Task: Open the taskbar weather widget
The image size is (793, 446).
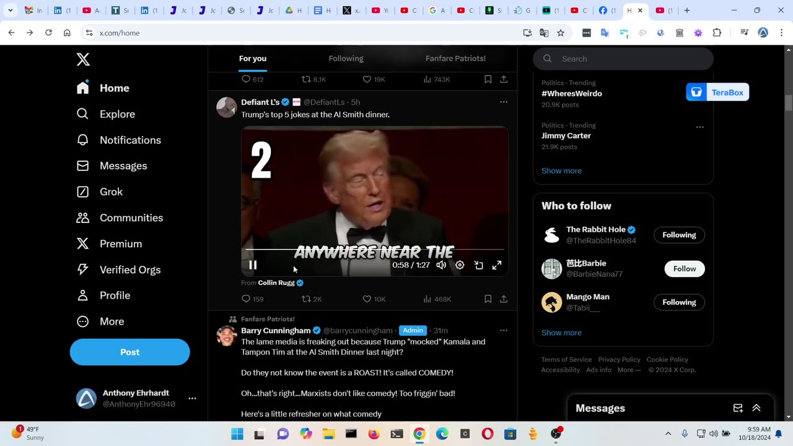Action: [x=28, y=433]
